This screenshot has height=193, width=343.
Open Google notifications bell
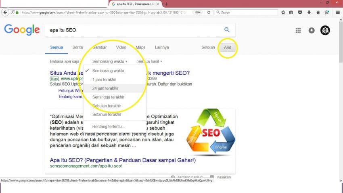click(x=312, y=30)
